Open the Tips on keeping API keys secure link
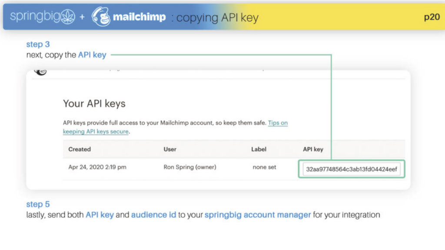Viewport: 445px width, 250px height. coord(176,127)
